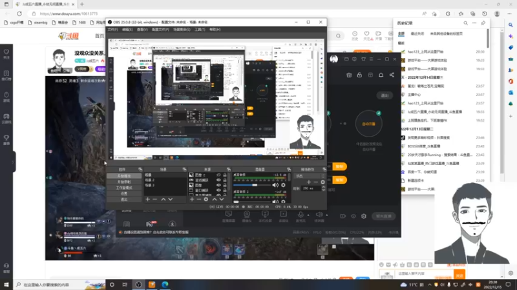Select the 游戏捕获 source row
The image size is (517, 290).
203,180
